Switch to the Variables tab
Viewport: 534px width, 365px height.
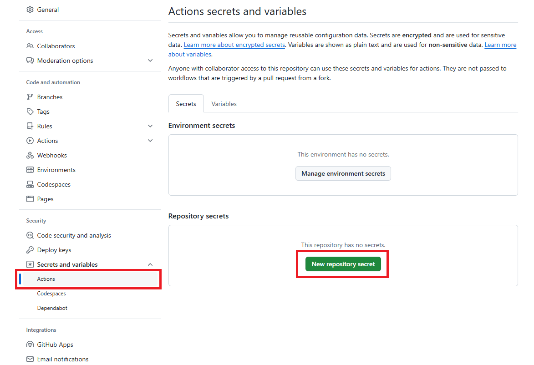(x=224, y=104)
